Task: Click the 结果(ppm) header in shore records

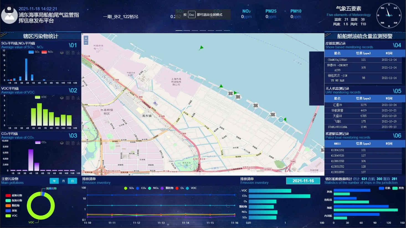Action: coord(363,53)
